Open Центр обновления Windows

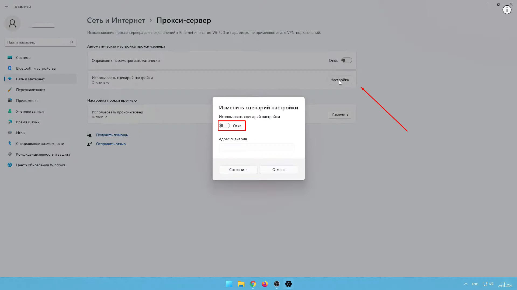tap(40, 165)
